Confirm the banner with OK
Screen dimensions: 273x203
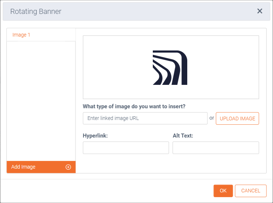coord(223,191)
